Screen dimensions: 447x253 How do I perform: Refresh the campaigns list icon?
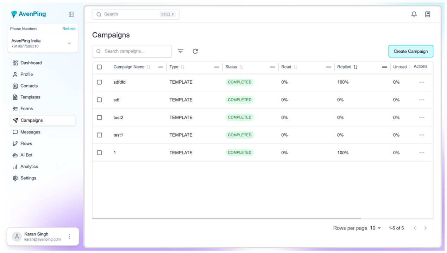(195, 51)
